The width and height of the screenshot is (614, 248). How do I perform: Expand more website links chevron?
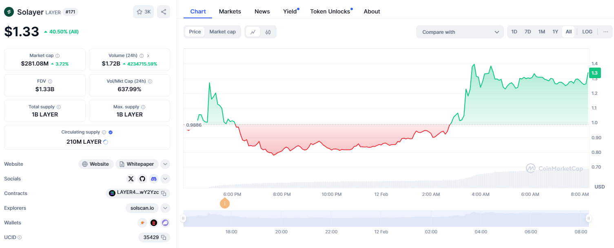click(165, 164)
